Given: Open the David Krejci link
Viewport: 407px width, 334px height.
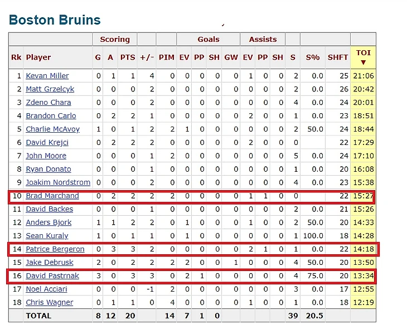Looking at the screenshot, I should point(47,143).
